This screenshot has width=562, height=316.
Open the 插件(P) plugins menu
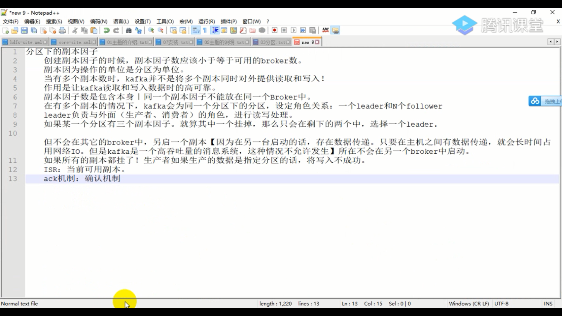[x=228, y=21]
